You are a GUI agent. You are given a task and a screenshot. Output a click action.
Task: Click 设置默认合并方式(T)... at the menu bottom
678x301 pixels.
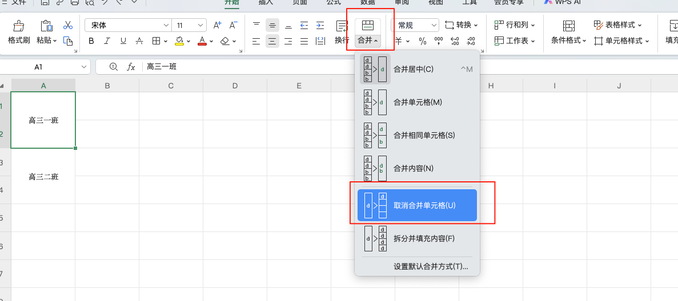click(x=431, y=266)
